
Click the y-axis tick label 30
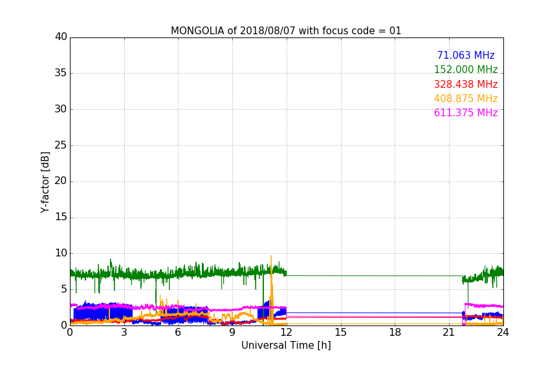tap(61, 109)
